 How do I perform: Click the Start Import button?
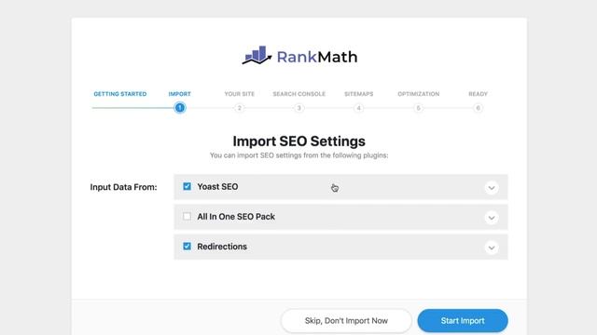(463, 320)
